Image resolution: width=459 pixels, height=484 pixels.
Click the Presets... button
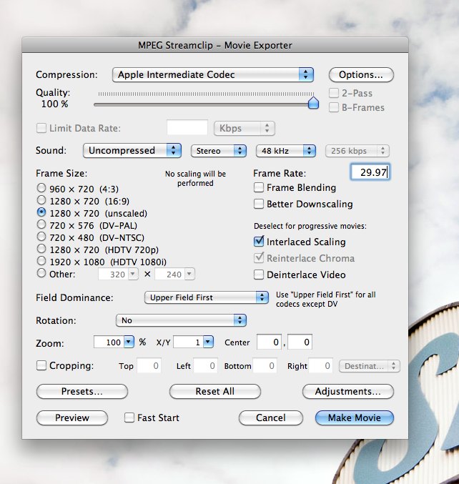[x=82, y=391]
